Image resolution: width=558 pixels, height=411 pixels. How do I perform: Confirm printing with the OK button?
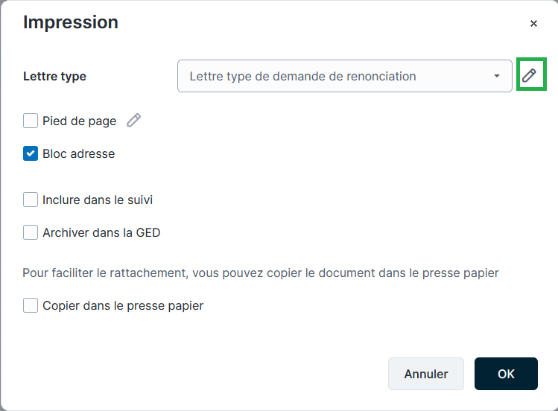pos(506,374)
